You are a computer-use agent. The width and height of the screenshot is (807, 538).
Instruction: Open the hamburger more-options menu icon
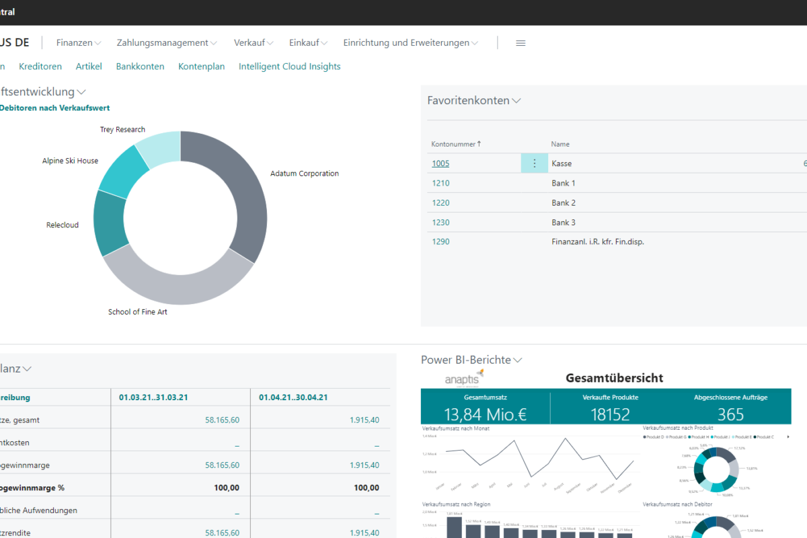pyautogui.click(x=521, y=43)
